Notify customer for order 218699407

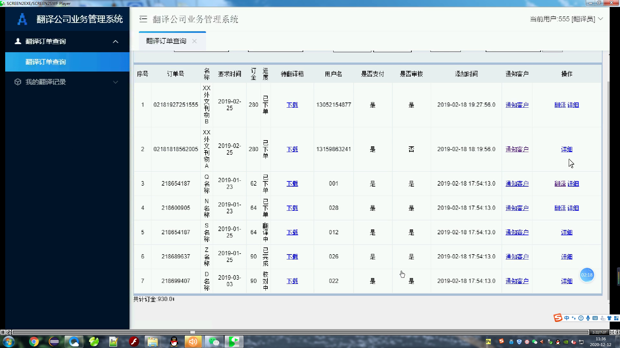pos(517,281)
